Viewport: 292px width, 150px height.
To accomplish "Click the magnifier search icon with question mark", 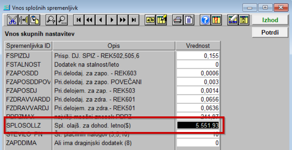I will click(50, 20).
